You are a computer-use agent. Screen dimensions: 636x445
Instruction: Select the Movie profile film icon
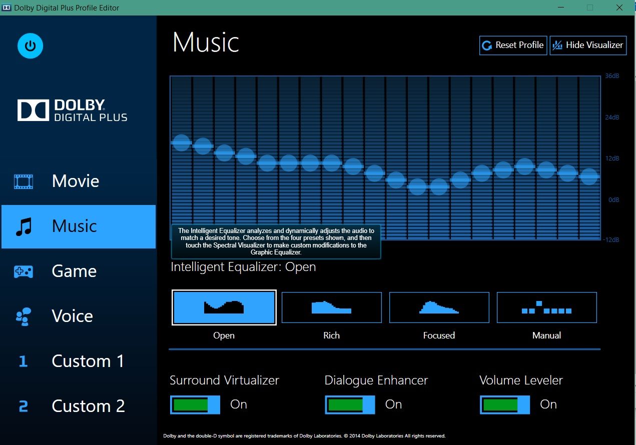(23, 181)
